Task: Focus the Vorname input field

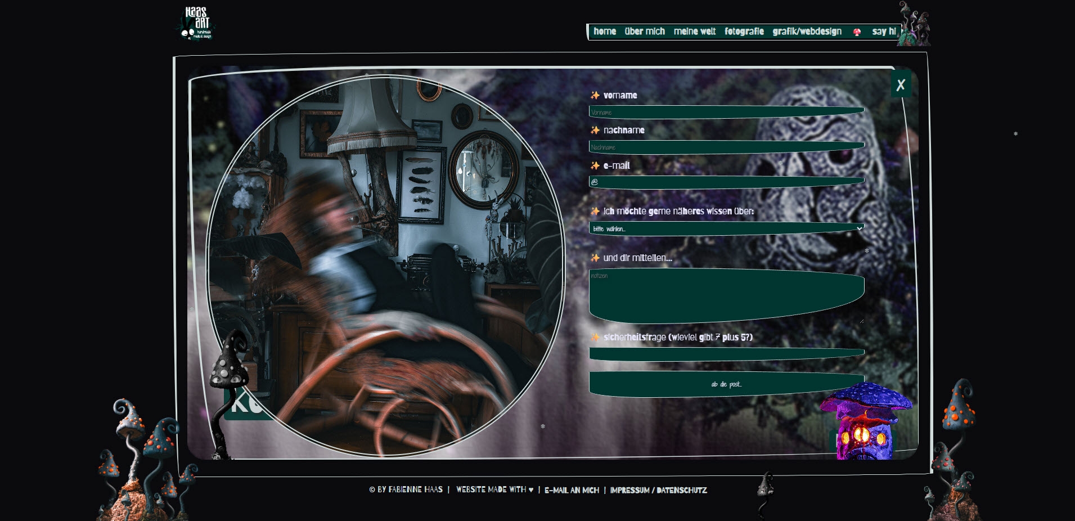Action: (726, 112)
